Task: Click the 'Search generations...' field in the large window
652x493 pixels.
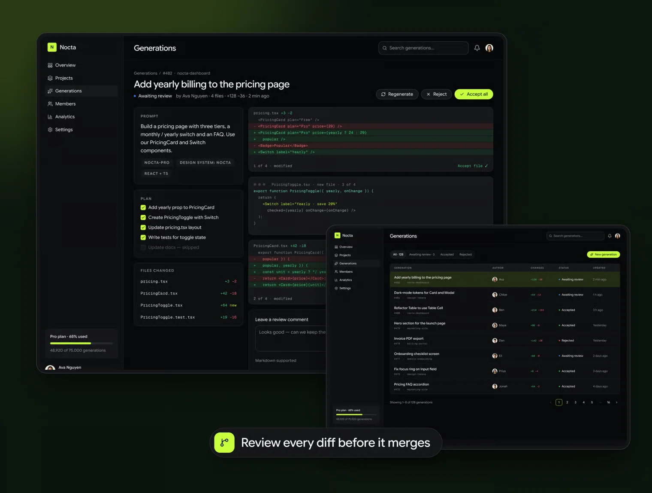Action: [x=423, y=48]
